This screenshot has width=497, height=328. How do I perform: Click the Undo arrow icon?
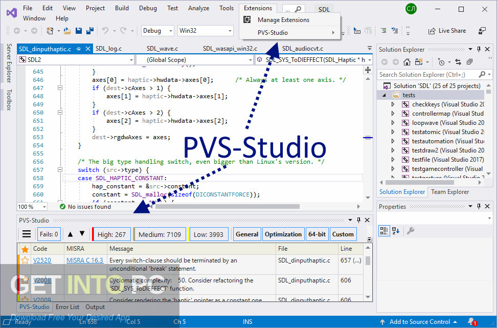click(x=105, y=31)
